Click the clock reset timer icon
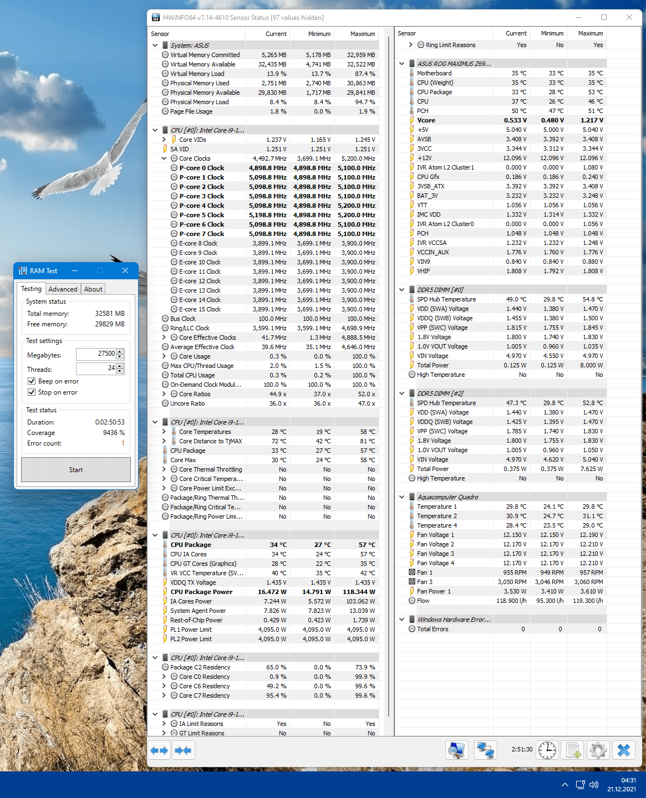The width and height of the screenshot is (646, 798). pyautogui.click(x=547, y=750)
